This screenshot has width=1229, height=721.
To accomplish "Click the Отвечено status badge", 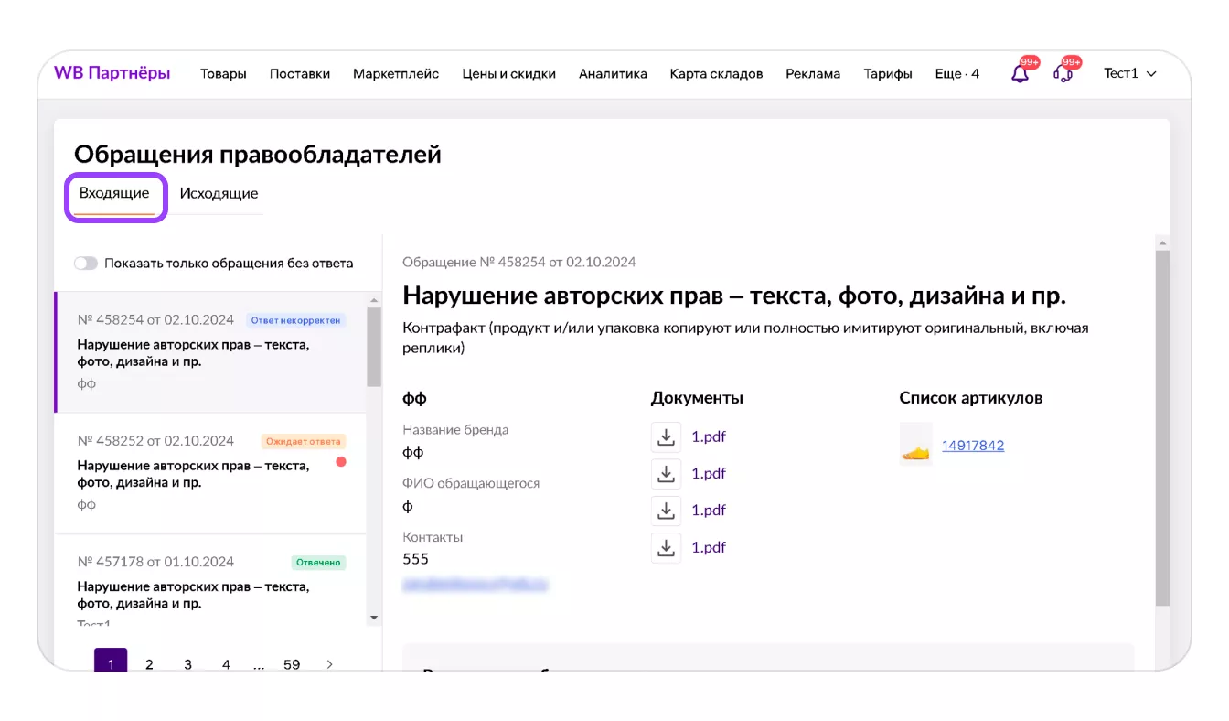I will (x=319, y=563).
